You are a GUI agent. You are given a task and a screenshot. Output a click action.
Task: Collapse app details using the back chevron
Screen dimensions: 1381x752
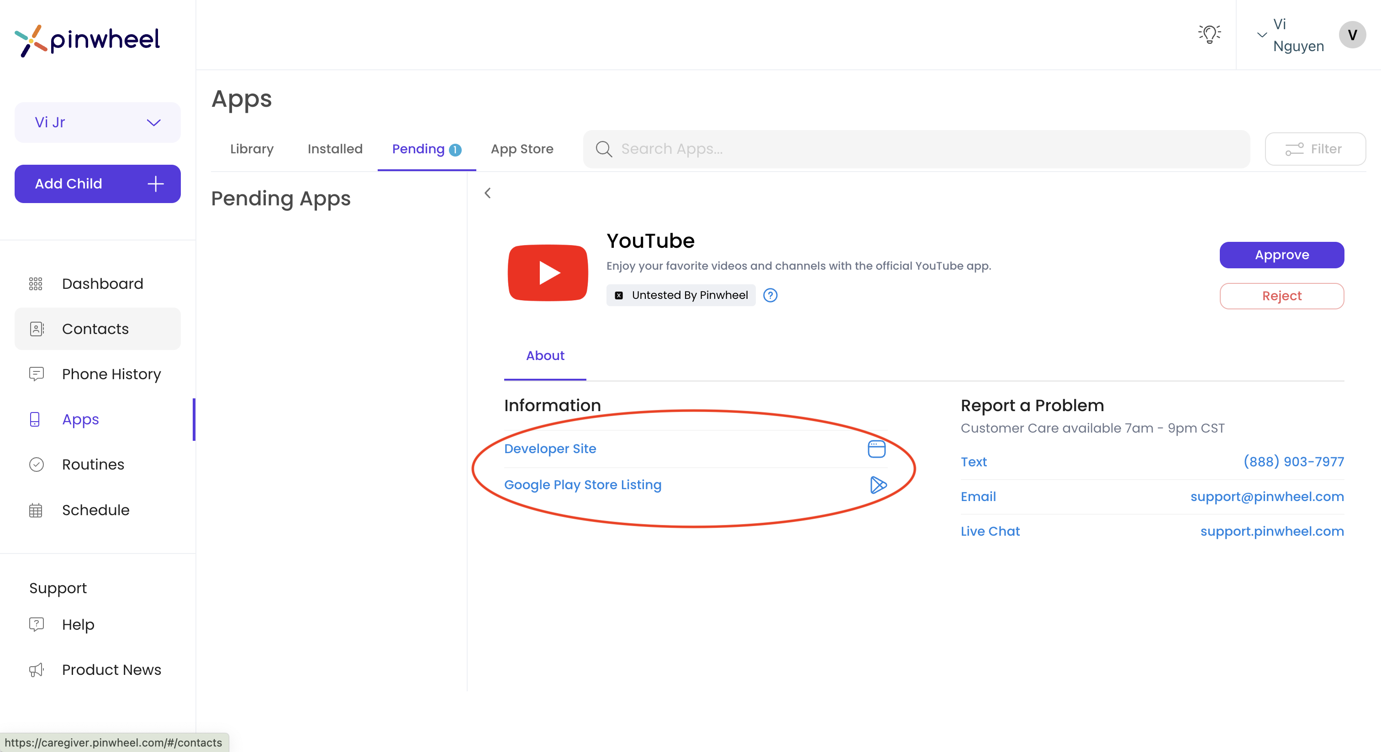(487, 193)
